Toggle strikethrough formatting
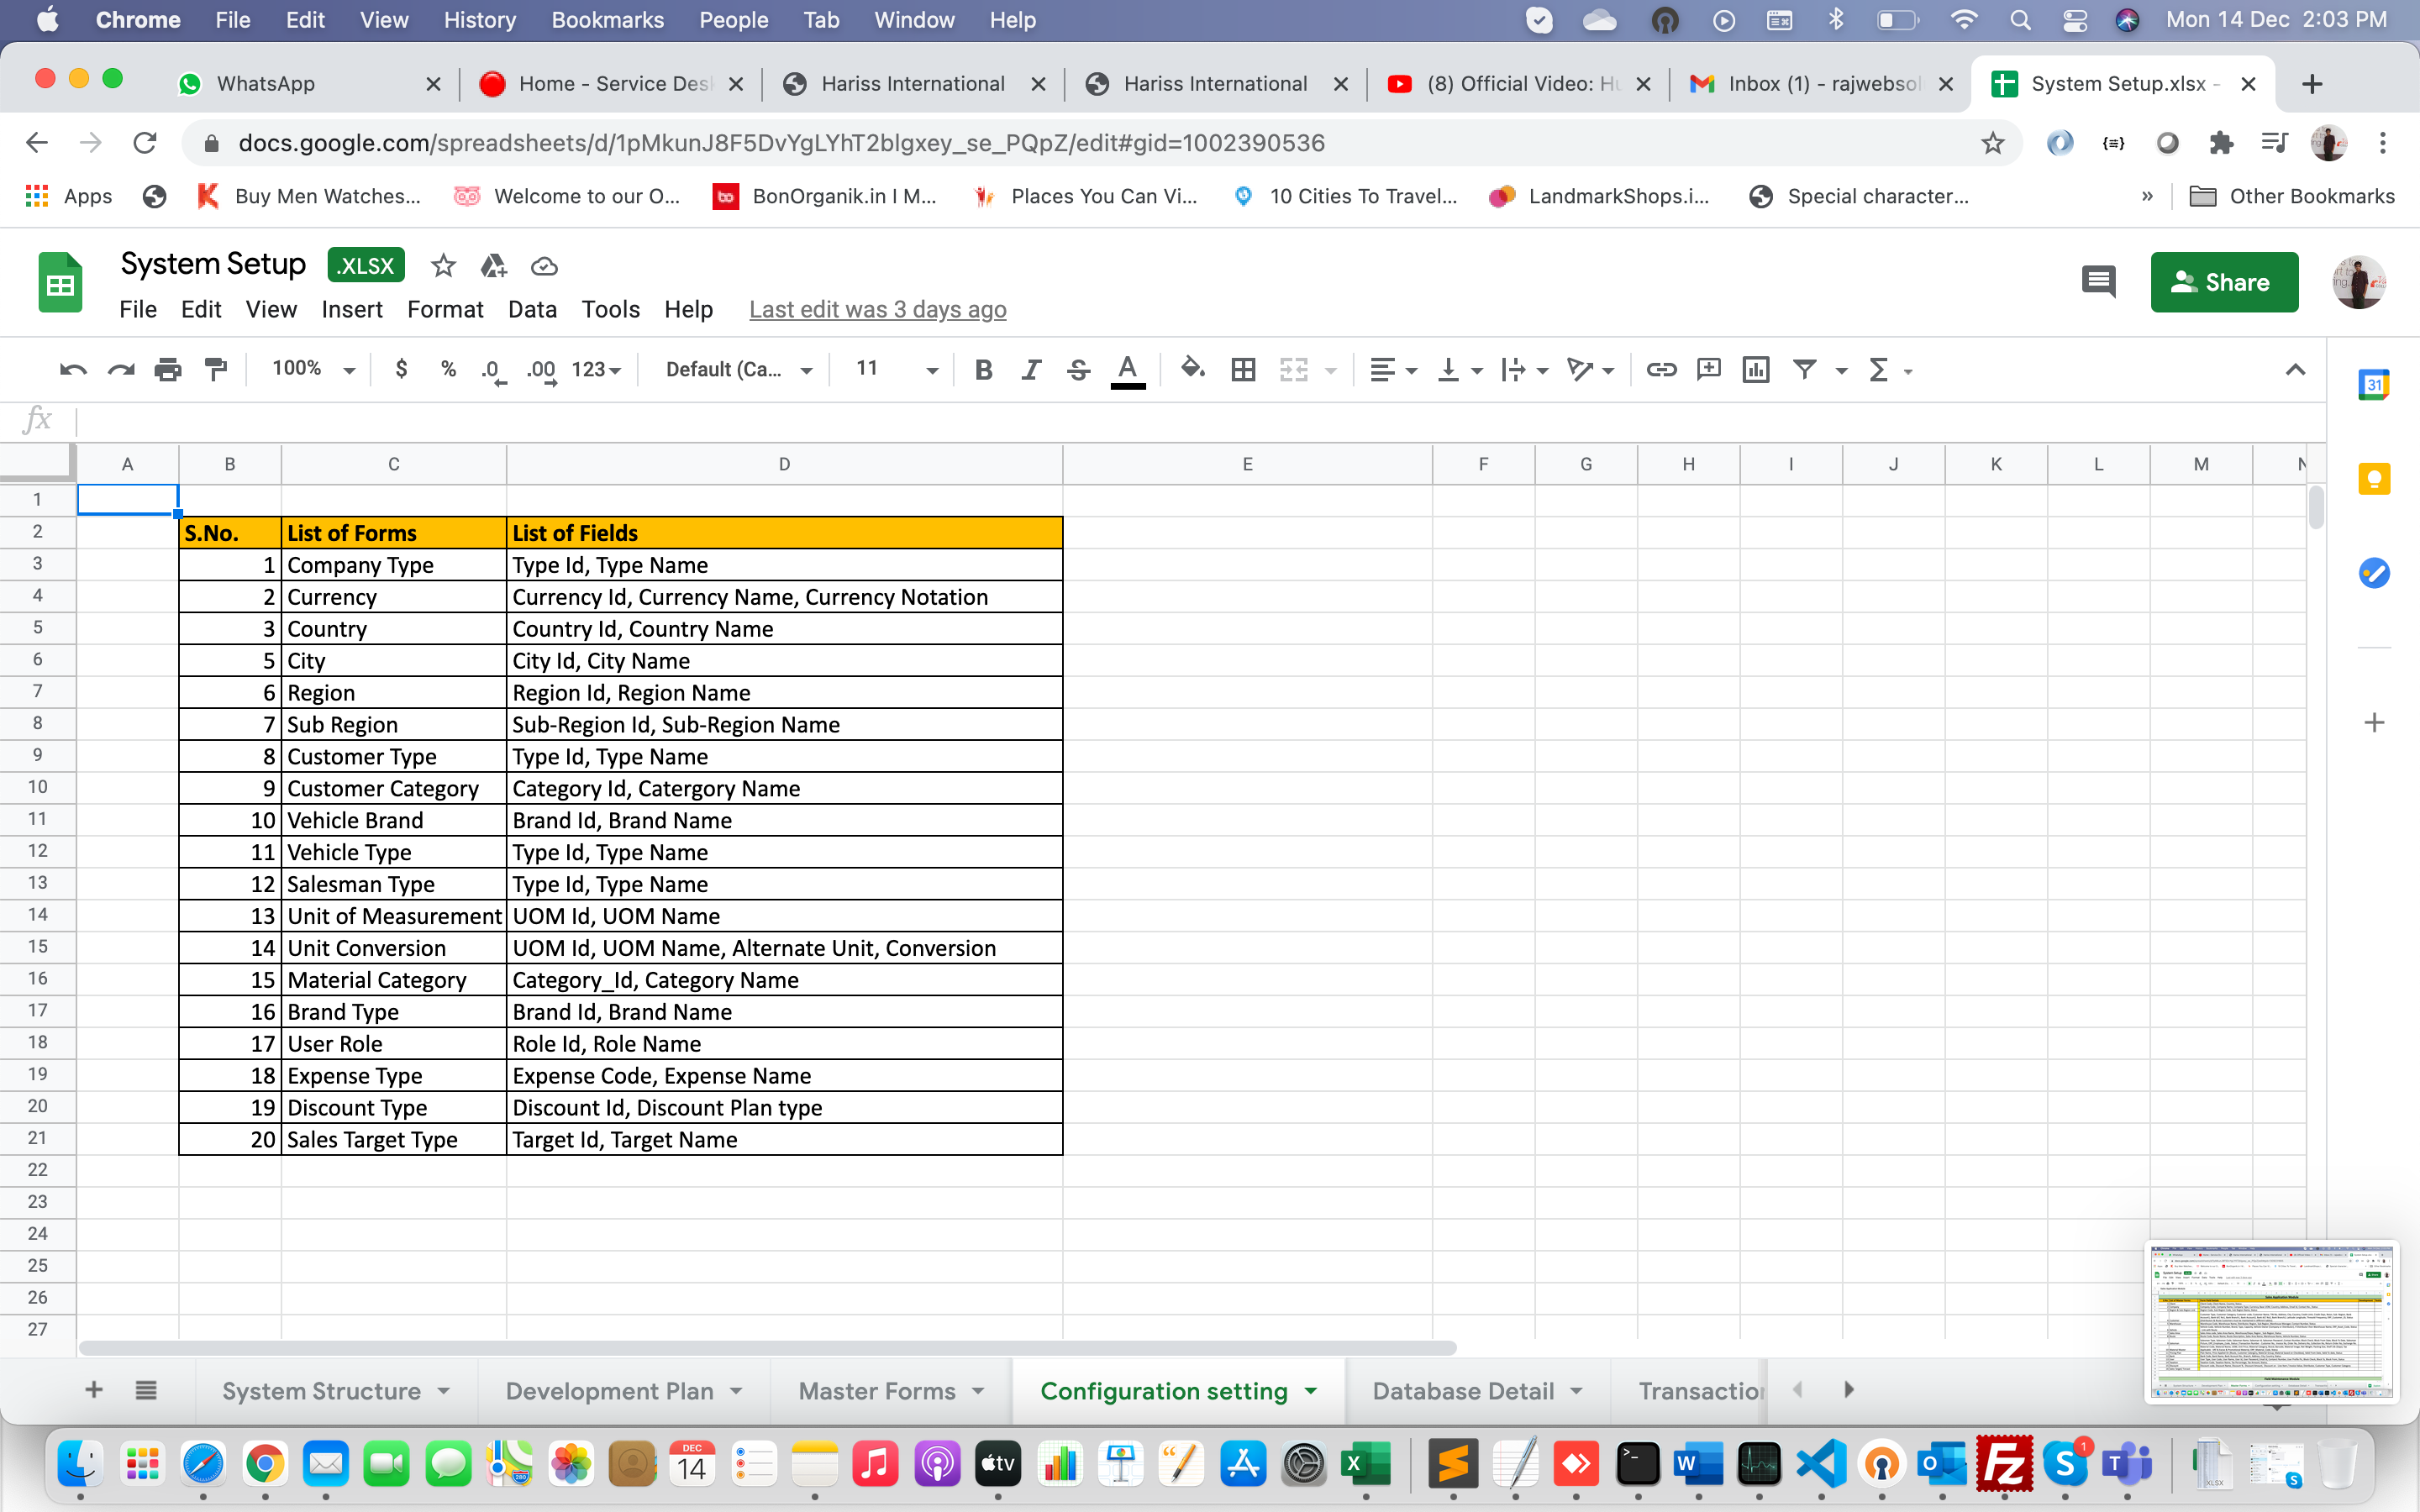 pos(1078,370)
